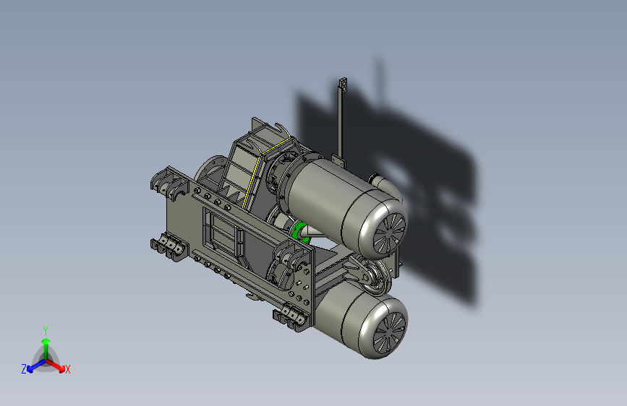Click the blue Z axis arrow of the triad
The height and width of the screenshot is (406, 627).
tap(37, 366)
